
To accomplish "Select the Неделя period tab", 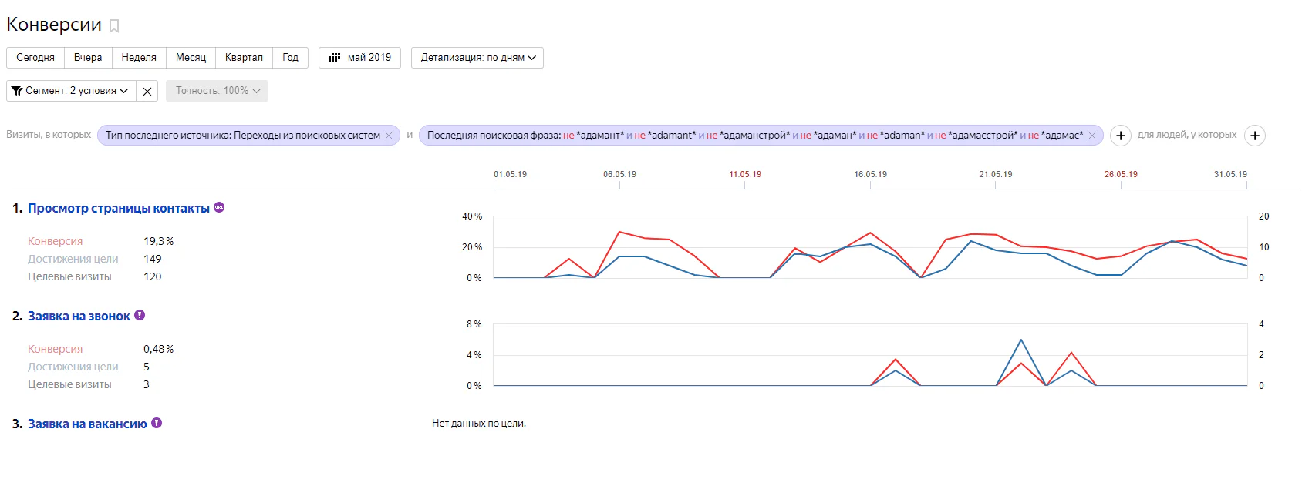I will click(x=139, y=58).
